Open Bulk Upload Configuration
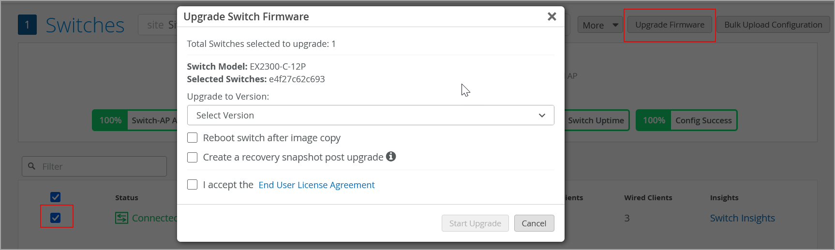Image resolution: width=835 pixels, height=250 pixels. pos(773,25)
